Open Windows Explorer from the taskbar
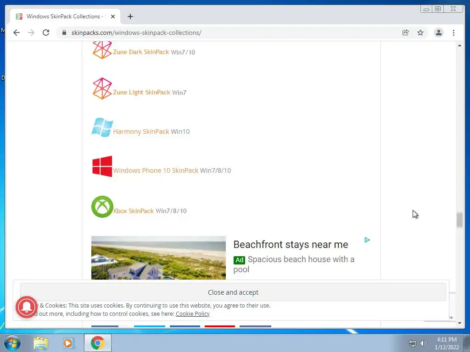The width and height of the screenshot is (470, 352). [41, 343]
